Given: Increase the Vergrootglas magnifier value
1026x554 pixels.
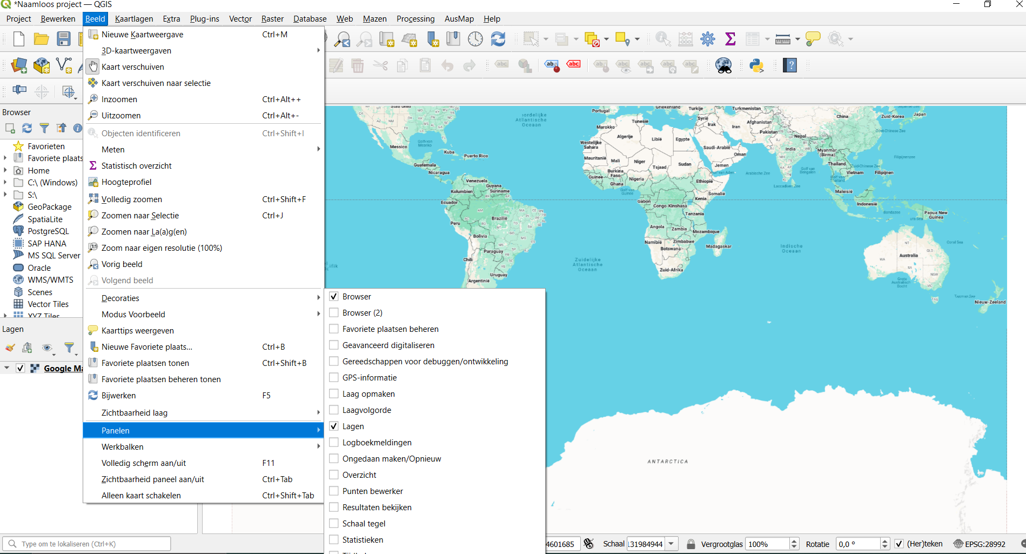Looking at the screenshot, I should click(x=794, y=541).
